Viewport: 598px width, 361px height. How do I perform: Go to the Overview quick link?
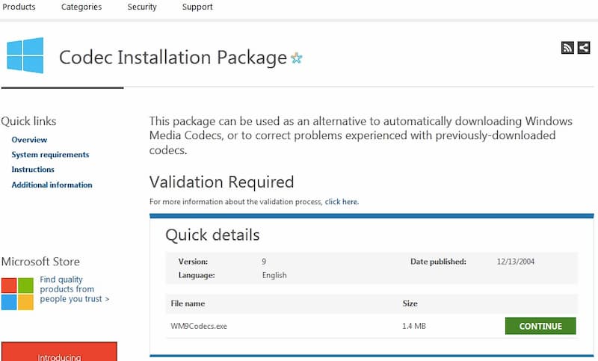coord(29,140)
